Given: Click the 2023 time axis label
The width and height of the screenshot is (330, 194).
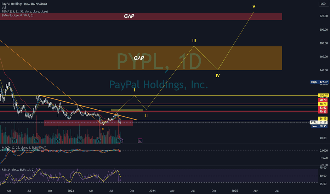Looking at the screenshot, I should 71,190.
